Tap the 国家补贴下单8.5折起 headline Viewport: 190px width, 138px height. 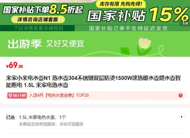pos(43,10)
